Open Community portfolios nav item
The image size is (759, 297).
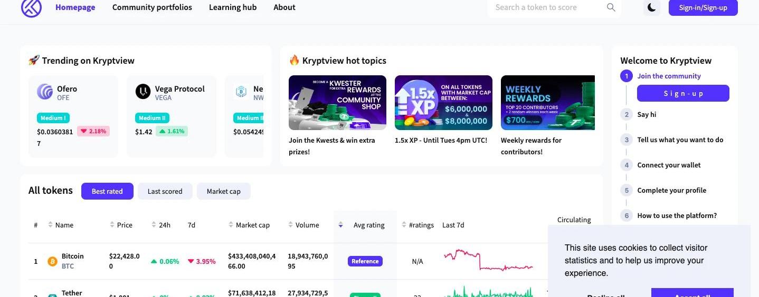pos(152,7)
